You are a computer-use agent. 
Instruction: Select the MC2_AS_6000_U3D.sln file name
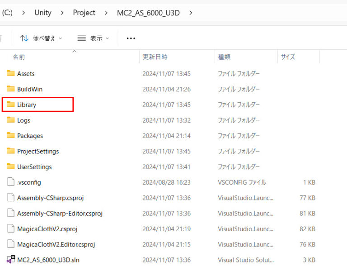[48, 260]
